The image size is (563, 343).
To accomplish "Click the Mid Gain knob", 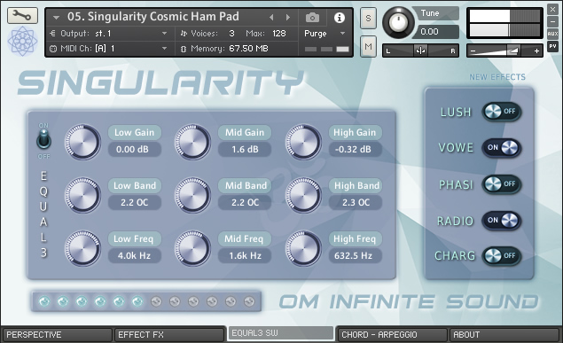I will (192, 142).
